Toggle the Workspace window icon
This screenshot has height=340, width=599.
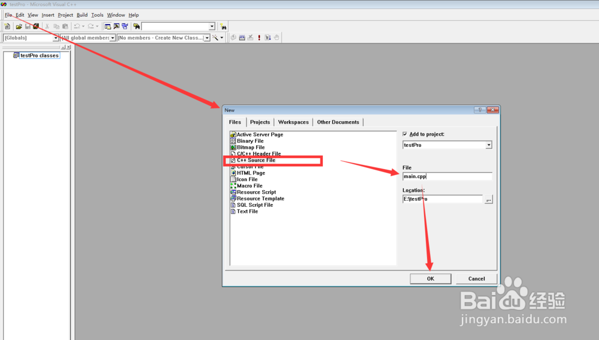[x=108, y=26]
